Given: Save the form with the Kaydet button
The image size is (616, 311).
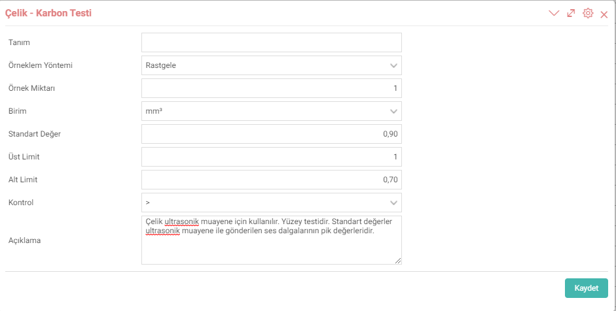Looking at the screenshot, I should click(x=586, y=288).
